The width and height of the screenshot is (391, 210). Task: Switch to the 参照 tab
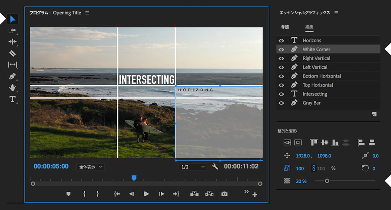pyautogui.click(x=285, y=27)
